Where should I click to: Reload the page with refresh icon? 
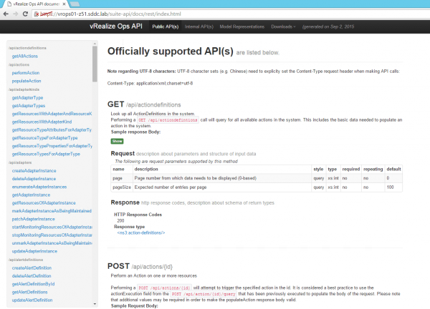point(25,14)
